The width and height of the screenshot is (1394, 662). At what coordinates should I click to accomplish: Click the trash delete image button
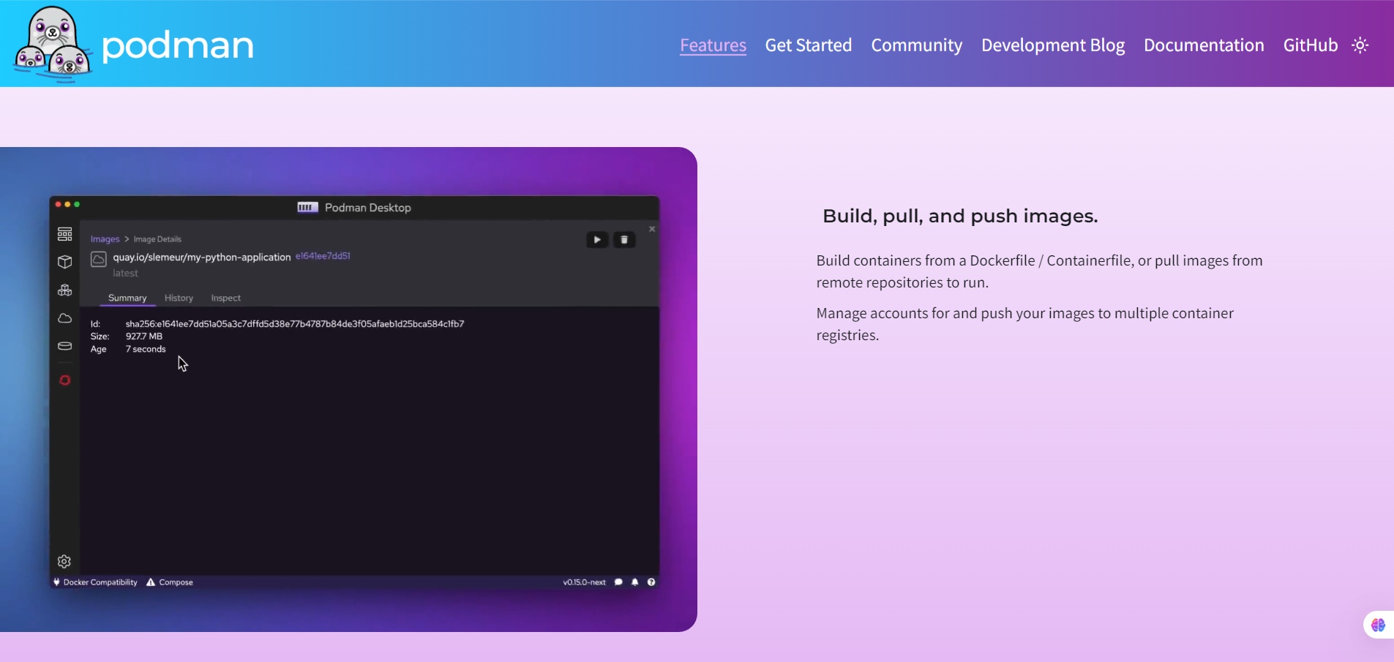(x=623, y=240)
